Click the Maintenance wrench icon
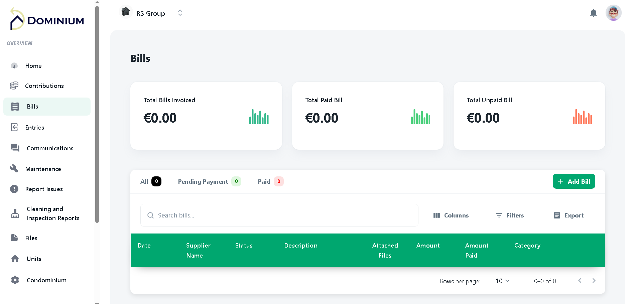Viewport: 627px width, 304px height. pyautogui.click(x=15, y=169)
